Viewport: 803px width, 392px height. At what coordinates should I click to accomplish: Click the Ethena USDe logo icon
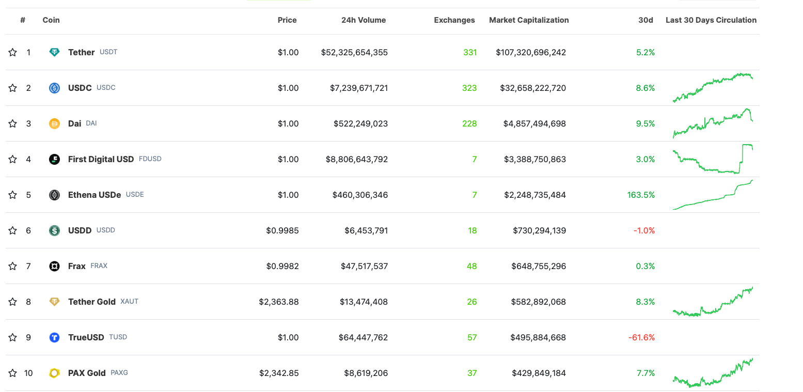(54, 195)
